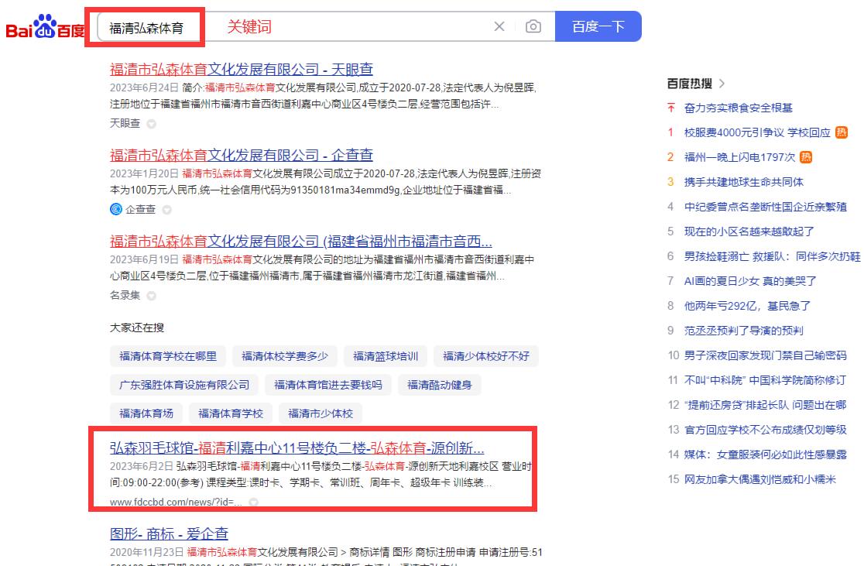Open hot topic 男孩捡鞋溺亡 救援队
This screenshot has width=864, height=566.
click(x=772, y=256)
